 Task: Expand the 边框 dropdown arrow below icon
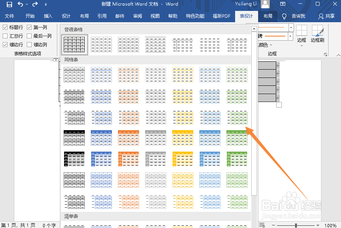[302, 46]
